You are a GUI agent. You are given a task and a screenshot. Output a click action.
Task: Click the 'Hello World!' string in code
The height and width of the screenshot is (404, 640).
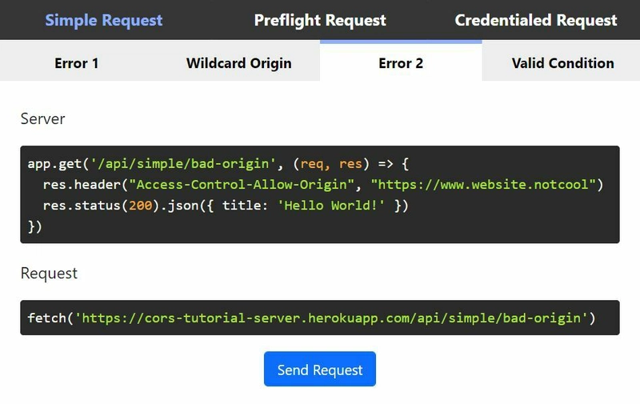point(331,206)
